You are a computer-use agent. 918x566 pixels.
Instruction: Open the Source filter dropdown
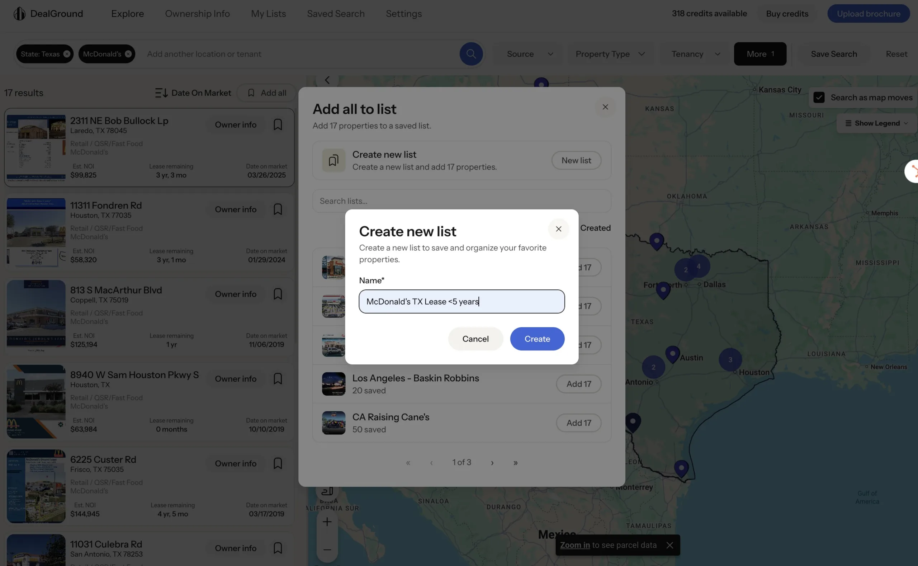pyautogui.click(x=529, y=54)
